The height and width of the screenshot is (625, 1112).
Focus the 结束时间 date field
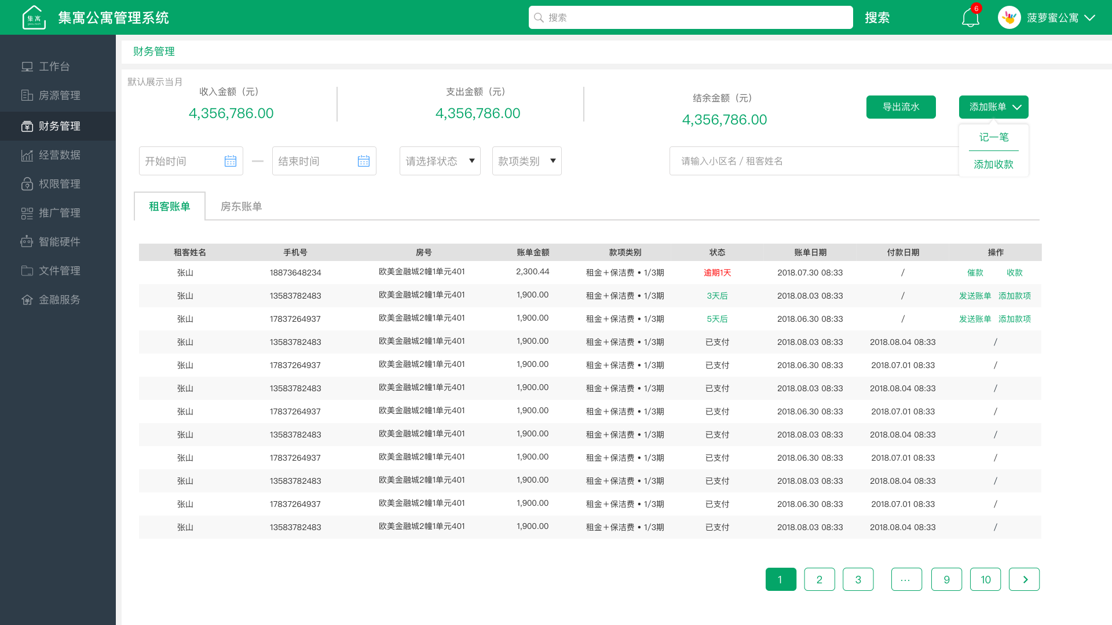click(x=324, y=161)
